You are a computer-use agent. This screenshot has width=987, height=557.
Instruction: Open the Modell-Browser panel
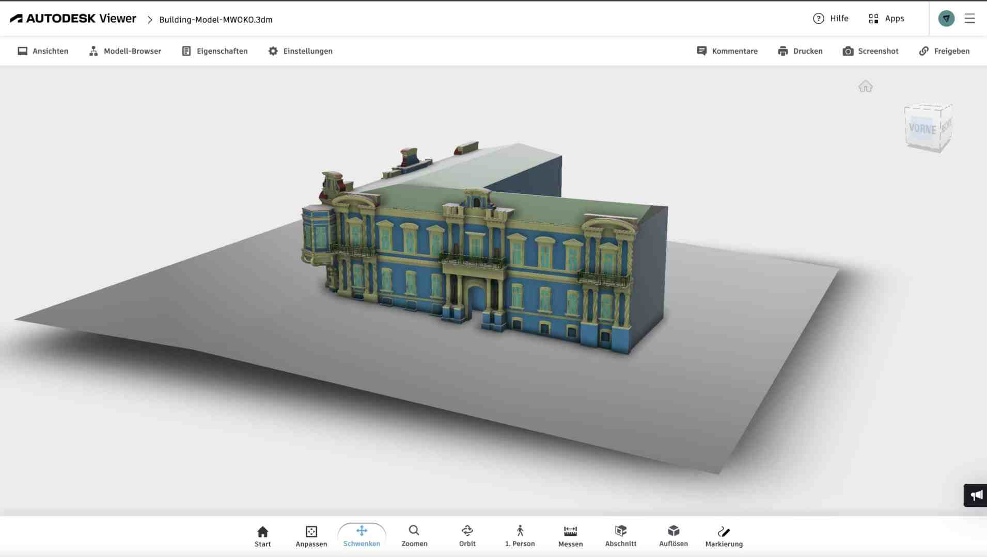125,51
